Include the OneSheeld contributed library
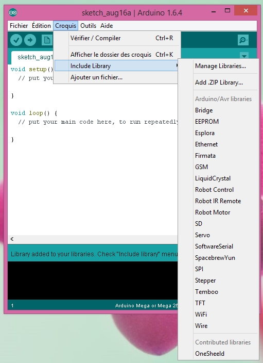This screenshot has height=363, width=263. [219, 354]
